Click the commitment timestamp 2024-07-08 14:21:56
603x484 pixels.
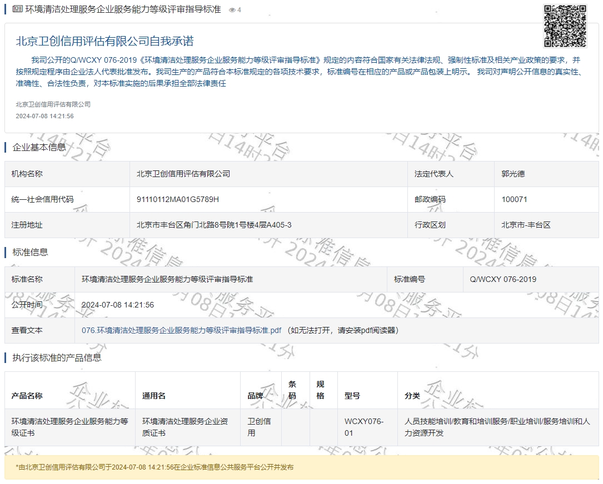tap(44, 116)
